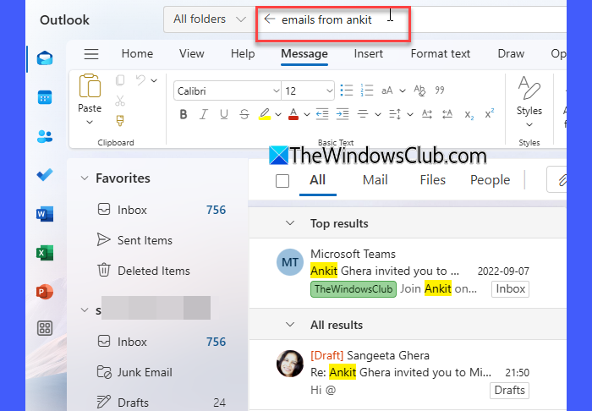Open the Help ribbon tab
592x411 pixels.
243,54
